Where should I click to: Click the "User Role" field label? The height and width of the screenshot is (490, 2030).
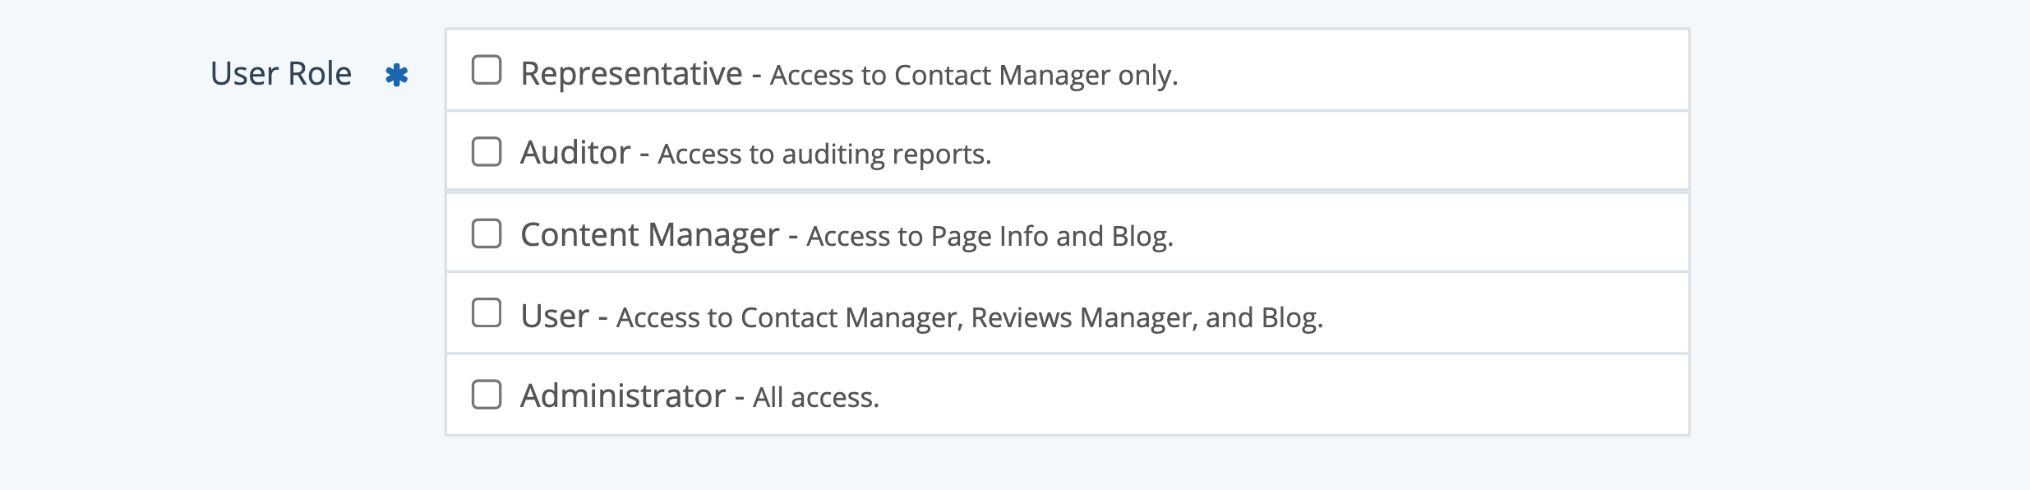point(281,74)
